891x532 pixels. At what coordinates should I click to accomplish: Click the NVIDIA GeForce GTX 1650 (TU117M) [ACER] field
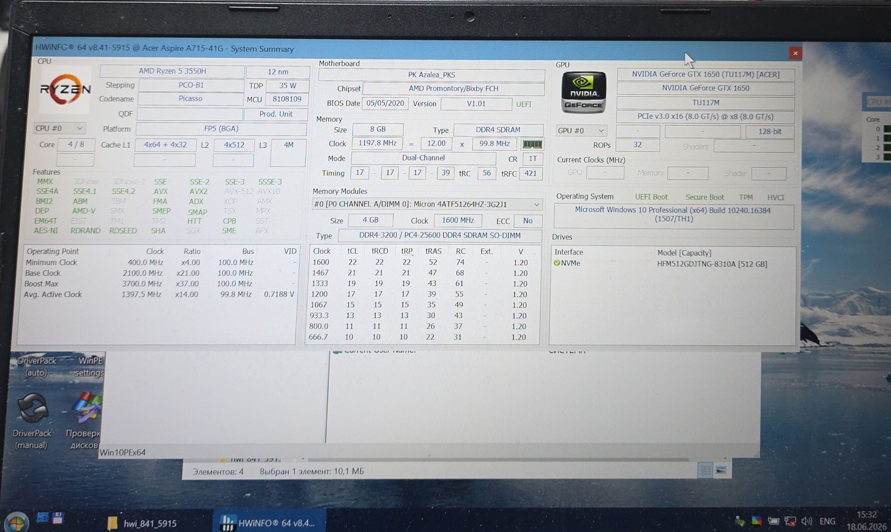pos(705,75)
